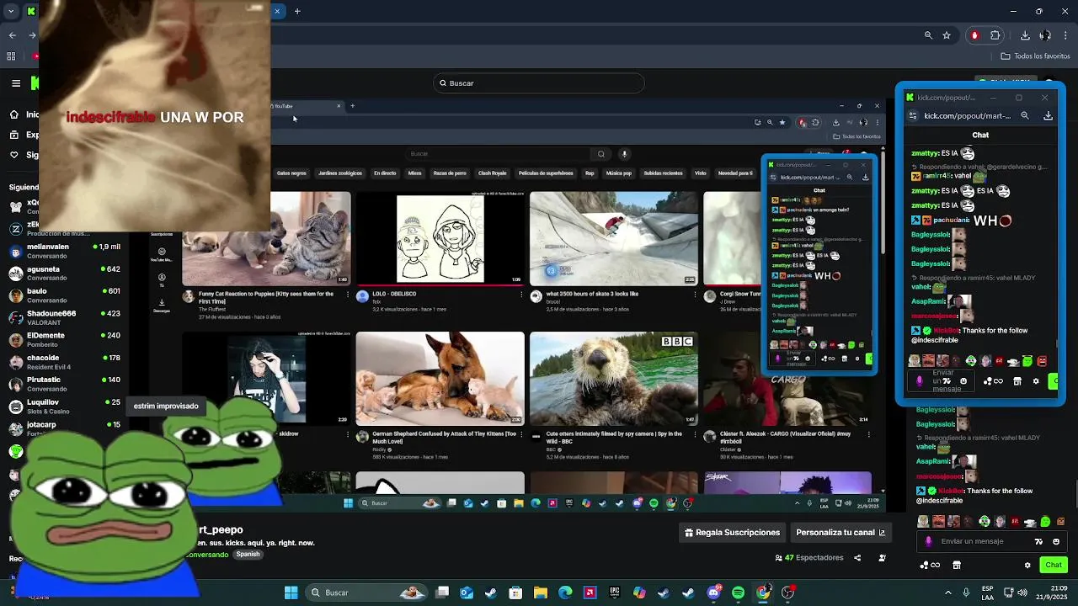Open the emoji picker in main chat input
Viewport: 1078px width, 606px height.
point(1056,541)
